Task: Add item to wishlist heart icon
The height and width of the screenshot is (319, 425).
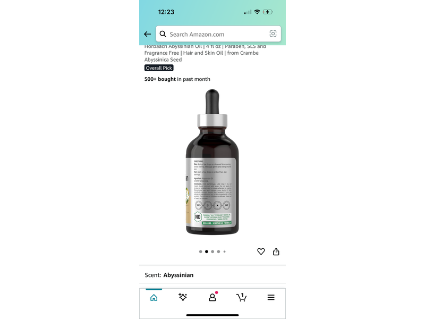Action: [x=261, y=251]
